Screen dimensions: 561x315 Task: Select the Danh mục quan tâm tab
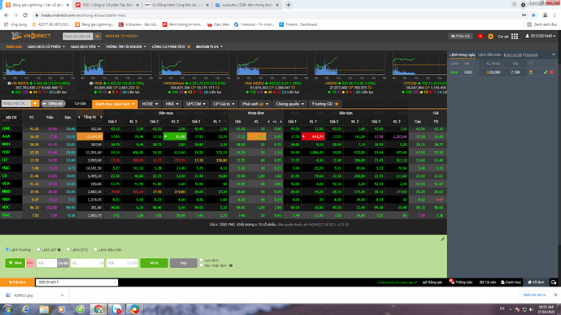(x=115, y=104)
